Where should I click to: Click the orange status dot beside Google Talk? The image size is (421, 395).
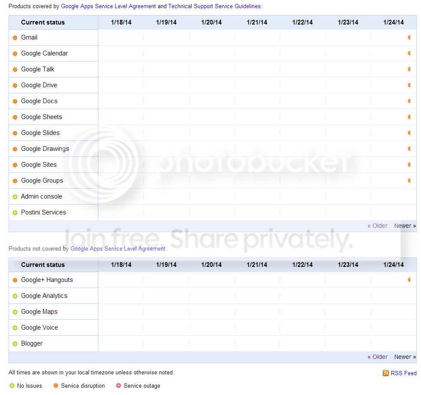pyautogui.click(x=15, y=69)
